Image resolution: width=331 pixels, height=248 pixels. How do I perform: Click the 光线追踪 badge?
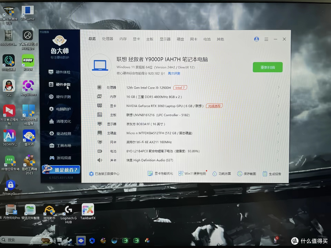214,106
